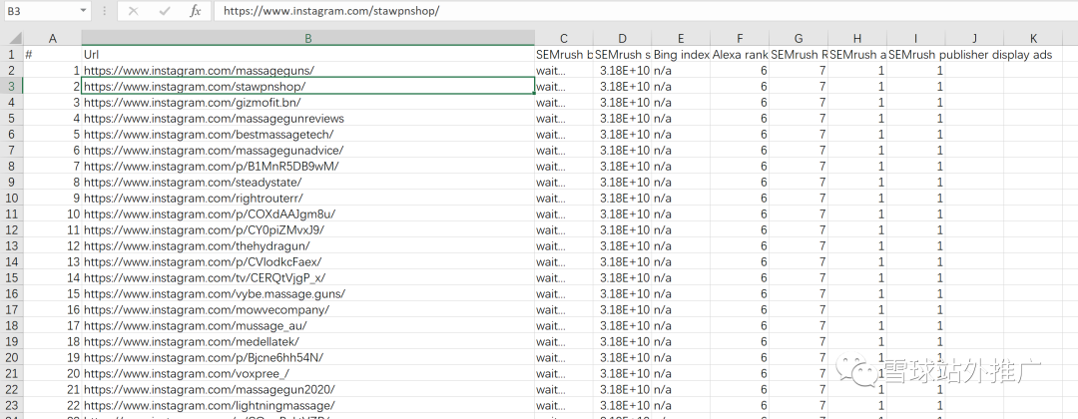Select column A header
1078x419 pixels.
pos(52,38)
